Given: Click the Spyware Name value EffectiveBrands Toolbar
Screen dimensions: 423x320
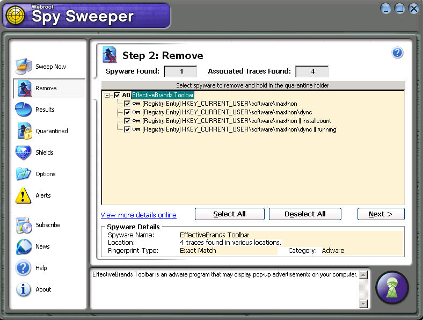Looking at the screenshot, I should click(x=215, y=235).
